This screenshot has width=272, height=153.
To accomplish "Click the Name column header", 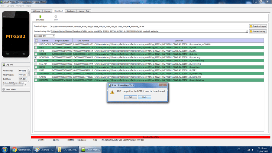I will [45, 41].
